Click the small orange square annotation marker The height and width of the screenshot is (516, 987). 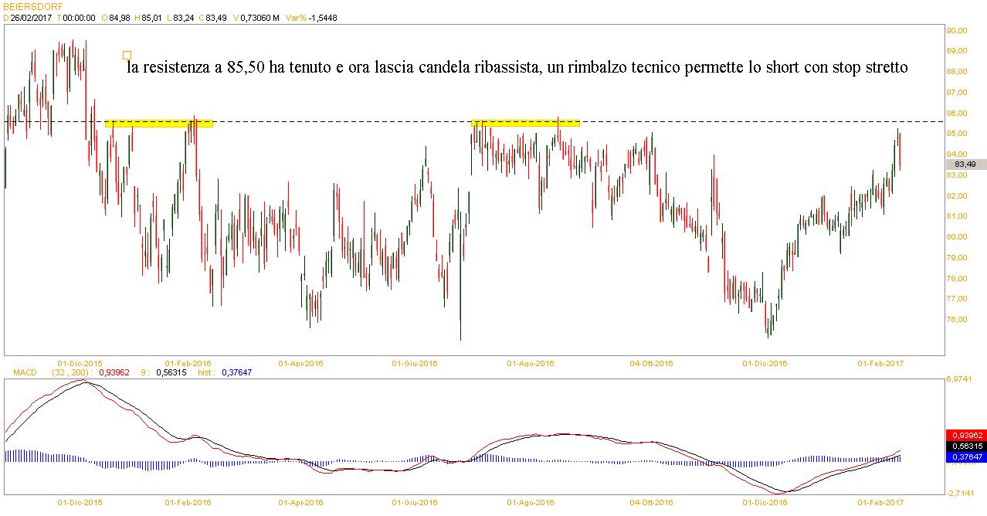point(127,56)
